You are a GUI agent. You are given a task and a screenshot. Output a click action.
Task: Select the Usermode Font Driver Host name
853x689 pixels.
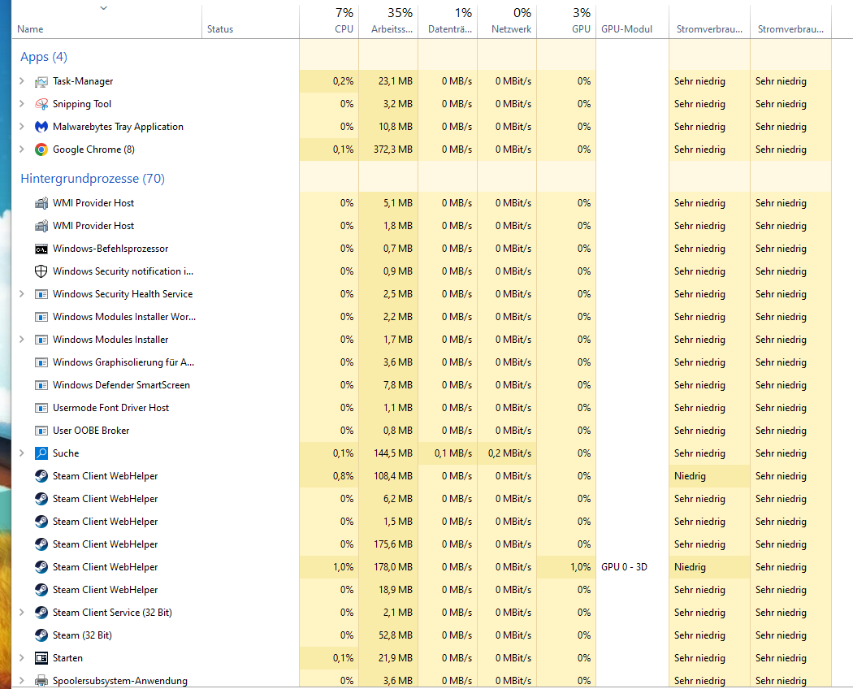point(111,408)
